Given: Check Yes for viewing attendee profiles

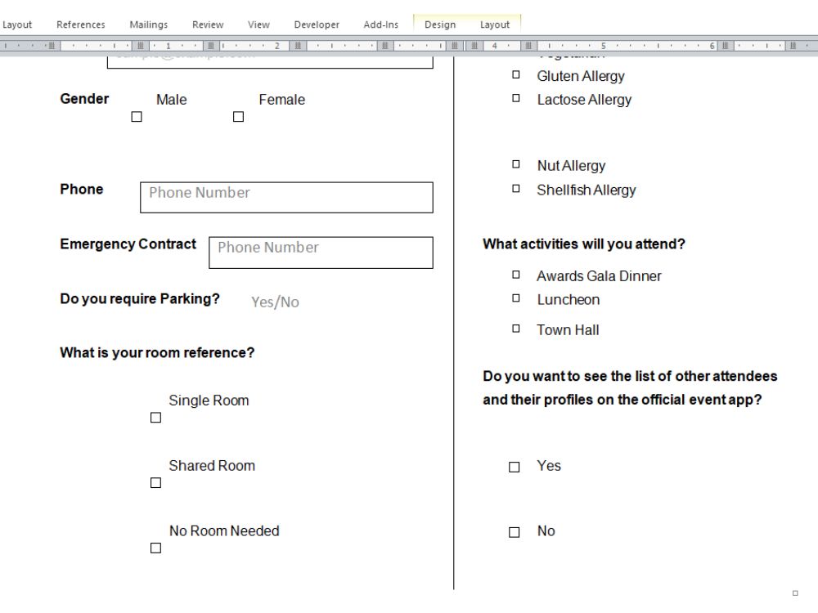Looking at the screenshot, I should click(514, 466).
